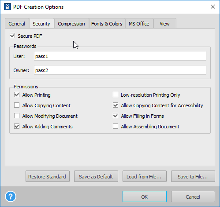Check Low-resolution Printing Only

[x=116, y=94]
